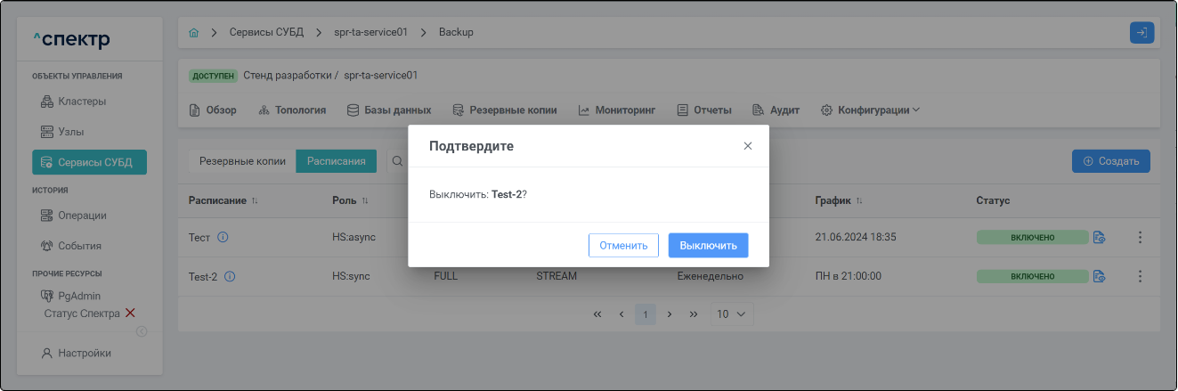This screenshot has width=1178, height=391.
Task: Switch to Резервные копии toggle view
Action: (242, 161)
